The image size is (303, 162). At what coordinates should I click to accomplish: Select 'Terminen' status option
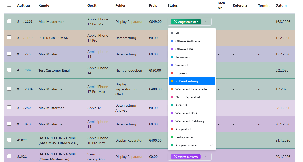coord(192,57)
